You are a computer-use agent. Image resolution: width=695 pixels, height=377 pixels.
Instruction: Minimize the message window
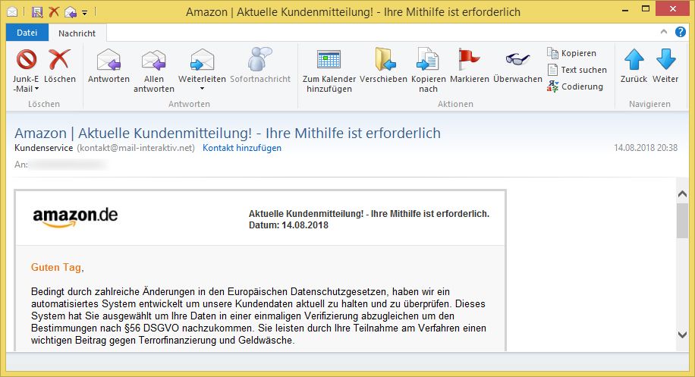(x=625, y=10)
